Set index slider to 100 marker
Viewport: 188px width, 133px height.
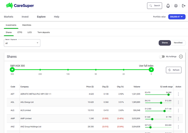[68, 69]
